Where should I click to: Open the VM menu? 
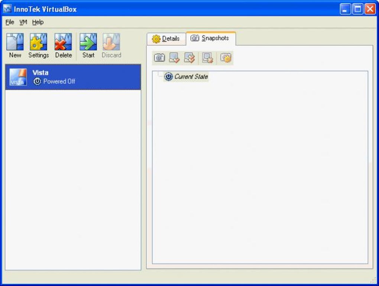pyautogui.click(x=23, y=22)
